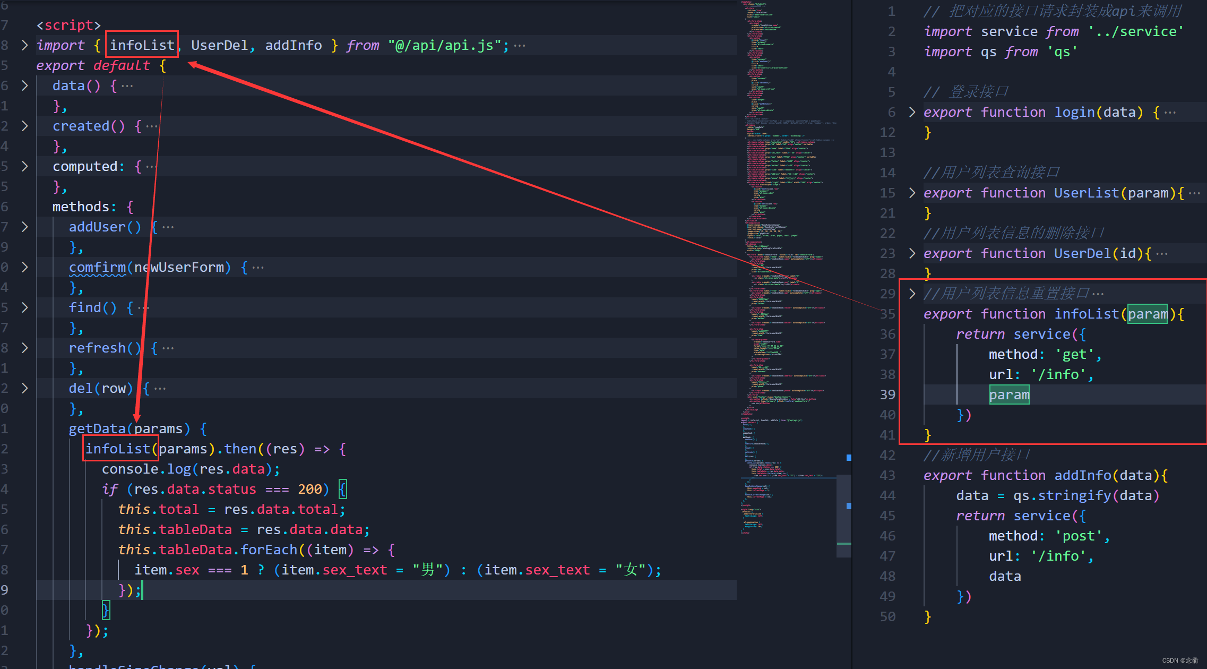The width and height of the screenshot is (1207, 669).
Task: Expand the data() function fold arrow
Action: tap(24, 85)
